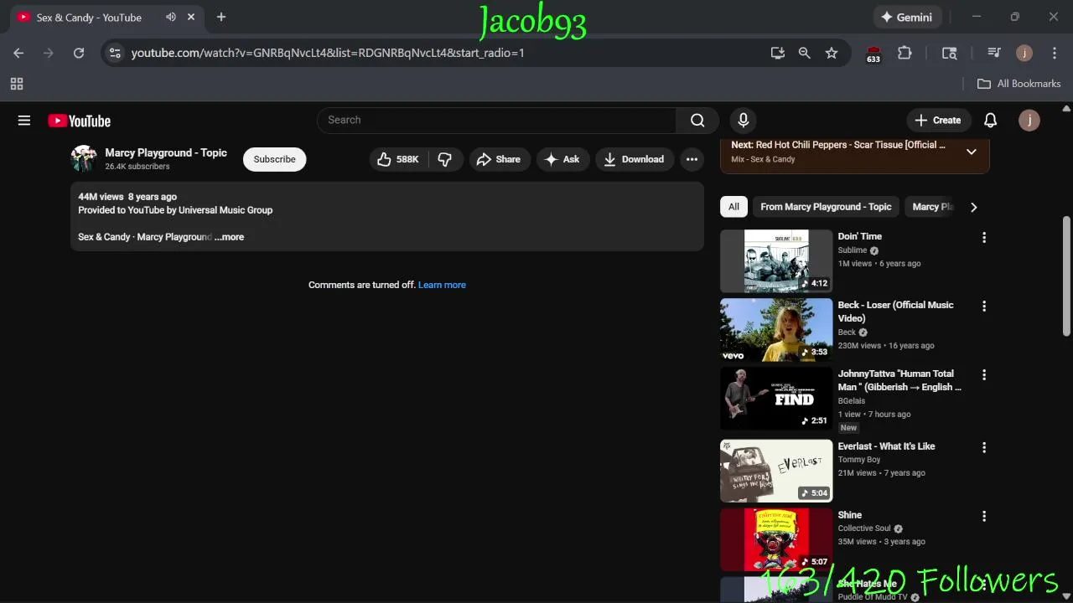Click the search magnifier button
This screenshot has width=1073, height=603.
697,121
